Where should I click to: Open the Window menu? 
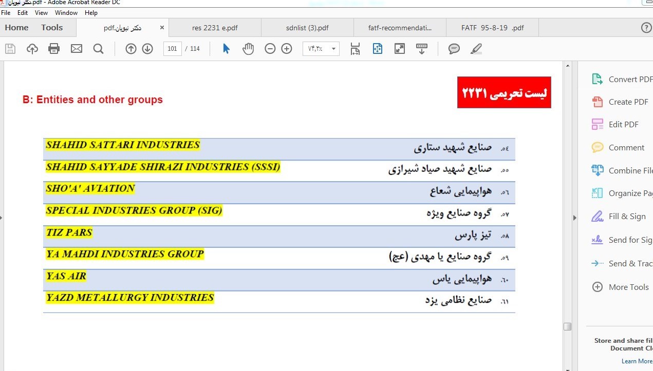point(66,13)
